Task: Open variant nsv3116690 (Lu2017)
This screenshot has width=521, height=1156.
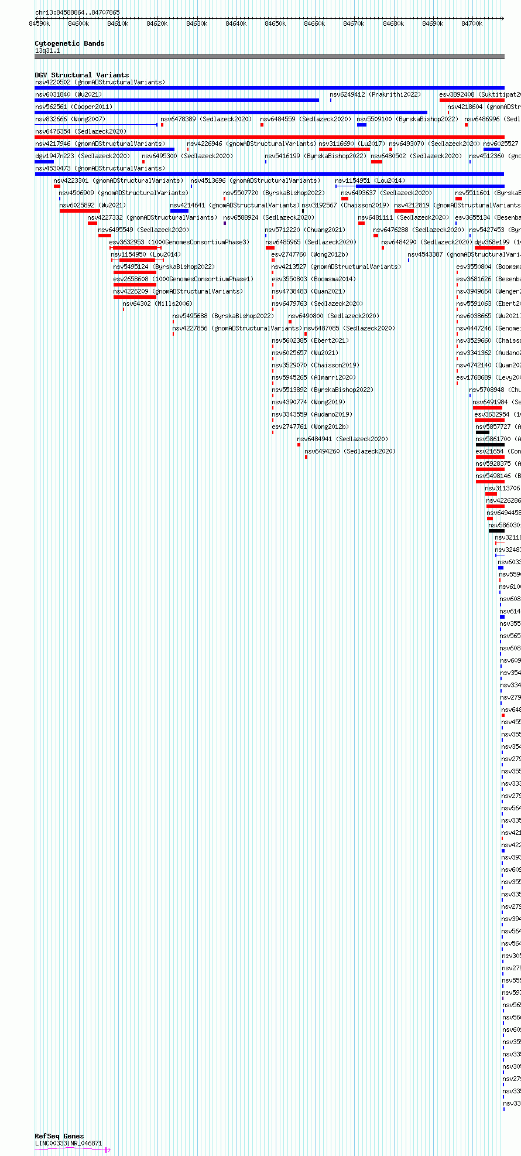Action: 352,144
